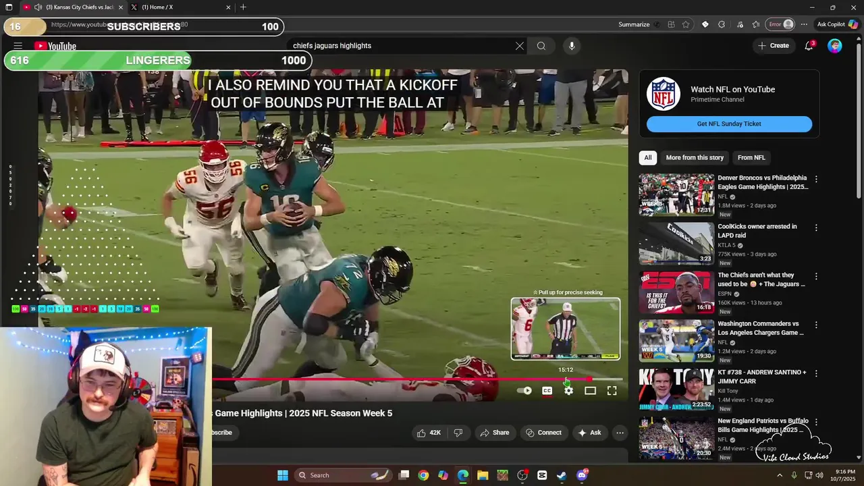This screenshot has height=486, width=864.
Task: Open YouTube notifications bell
Action: 809,46
